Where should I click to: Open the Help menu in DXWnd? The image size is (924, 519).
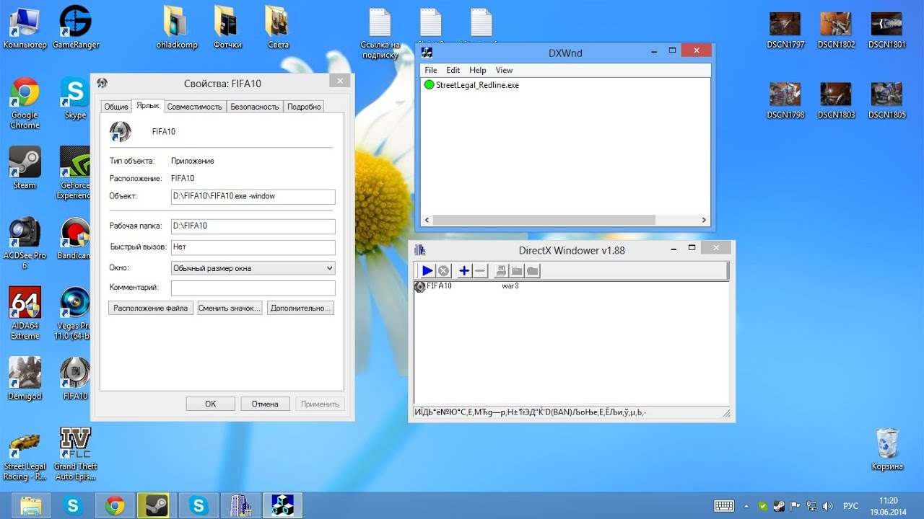point(478,70)
